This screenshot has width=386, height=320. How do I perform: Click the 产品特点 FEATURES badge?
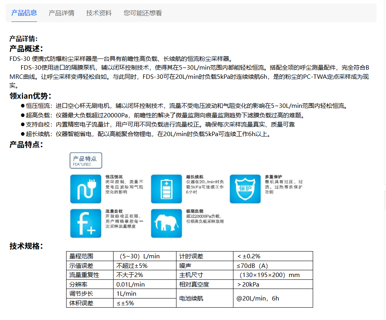click(x=86, y=160)
